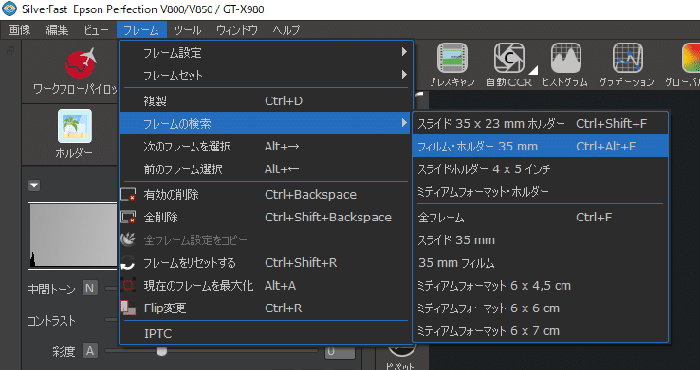
Task: Choose 有効の削除 menu entry
Action: (x=266, y=195)
